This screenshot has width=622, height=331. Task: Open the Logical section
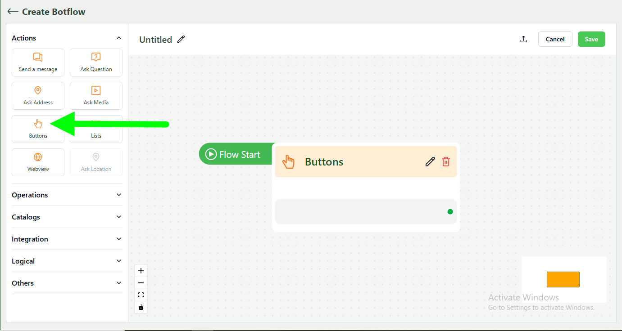[67, 261]
